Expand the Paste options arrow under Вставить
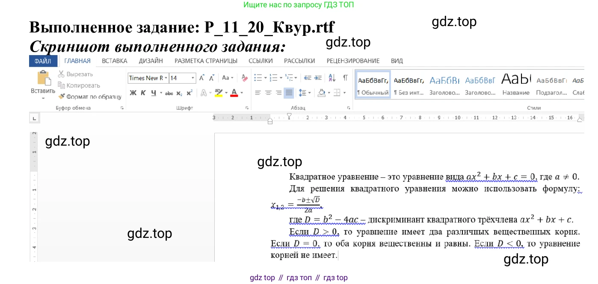This screenshot has width=598, height=284. click(43, 99)
